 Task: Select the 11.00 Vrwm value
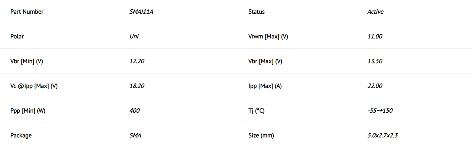(x=375, y=37)
